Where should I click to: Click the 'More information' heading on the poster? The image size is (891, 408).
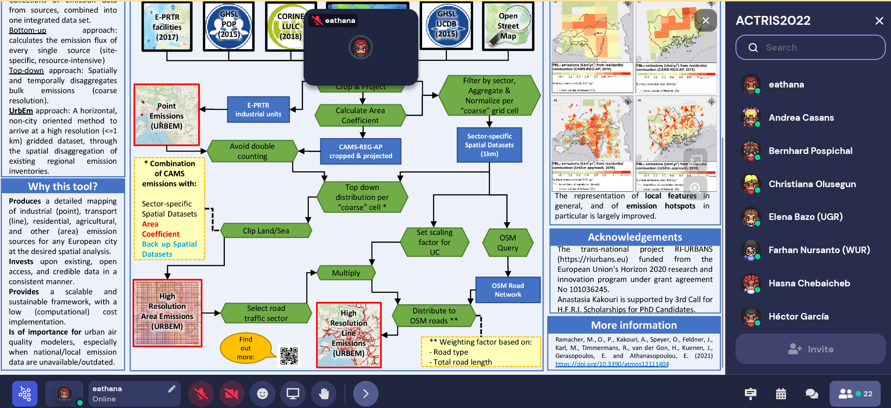pos(634,325)
